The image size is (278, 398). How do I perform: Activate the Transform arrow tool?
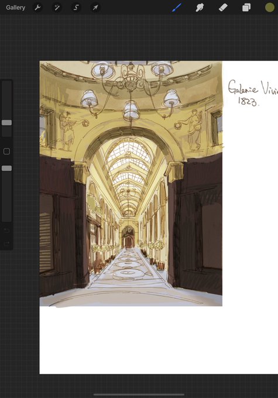(95, 8)
